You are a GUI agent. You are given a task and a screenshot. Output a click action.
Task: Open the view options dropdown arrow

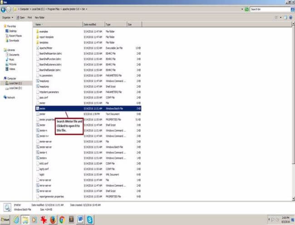(280, 18)
